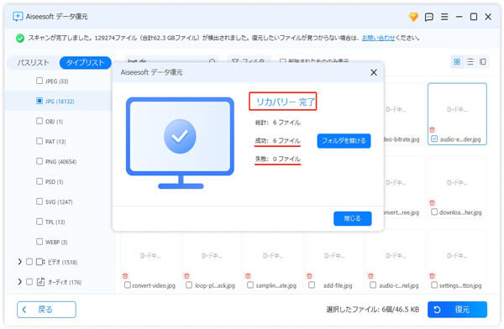
Task: Check the loop-pl...ack.jpg file
Action: pyautogui.click(x=189, y=285)
